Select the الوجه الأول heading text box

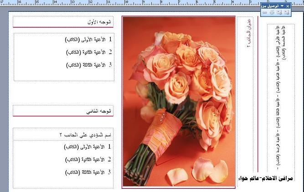[63, 22]
